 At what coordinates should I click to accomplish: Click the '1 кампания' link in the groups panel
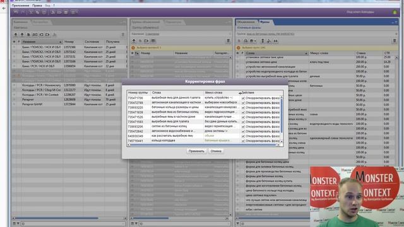152,34
